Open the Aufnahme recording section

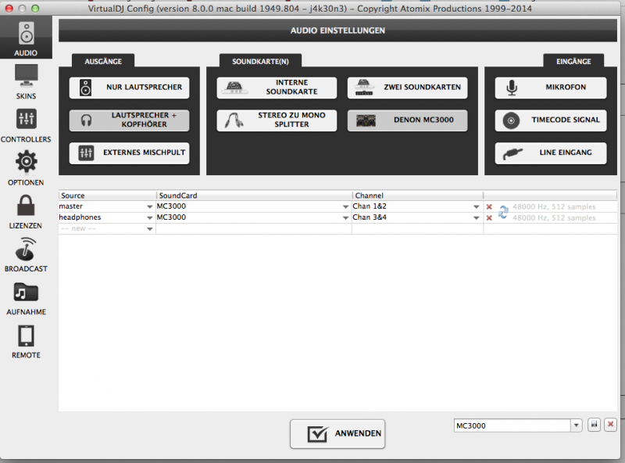pos(26,298)
